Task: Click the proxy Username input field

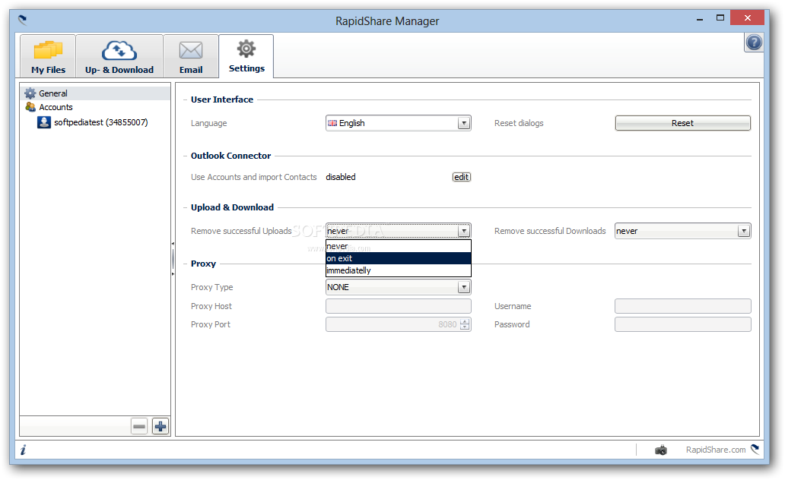Action: [682, 306]
